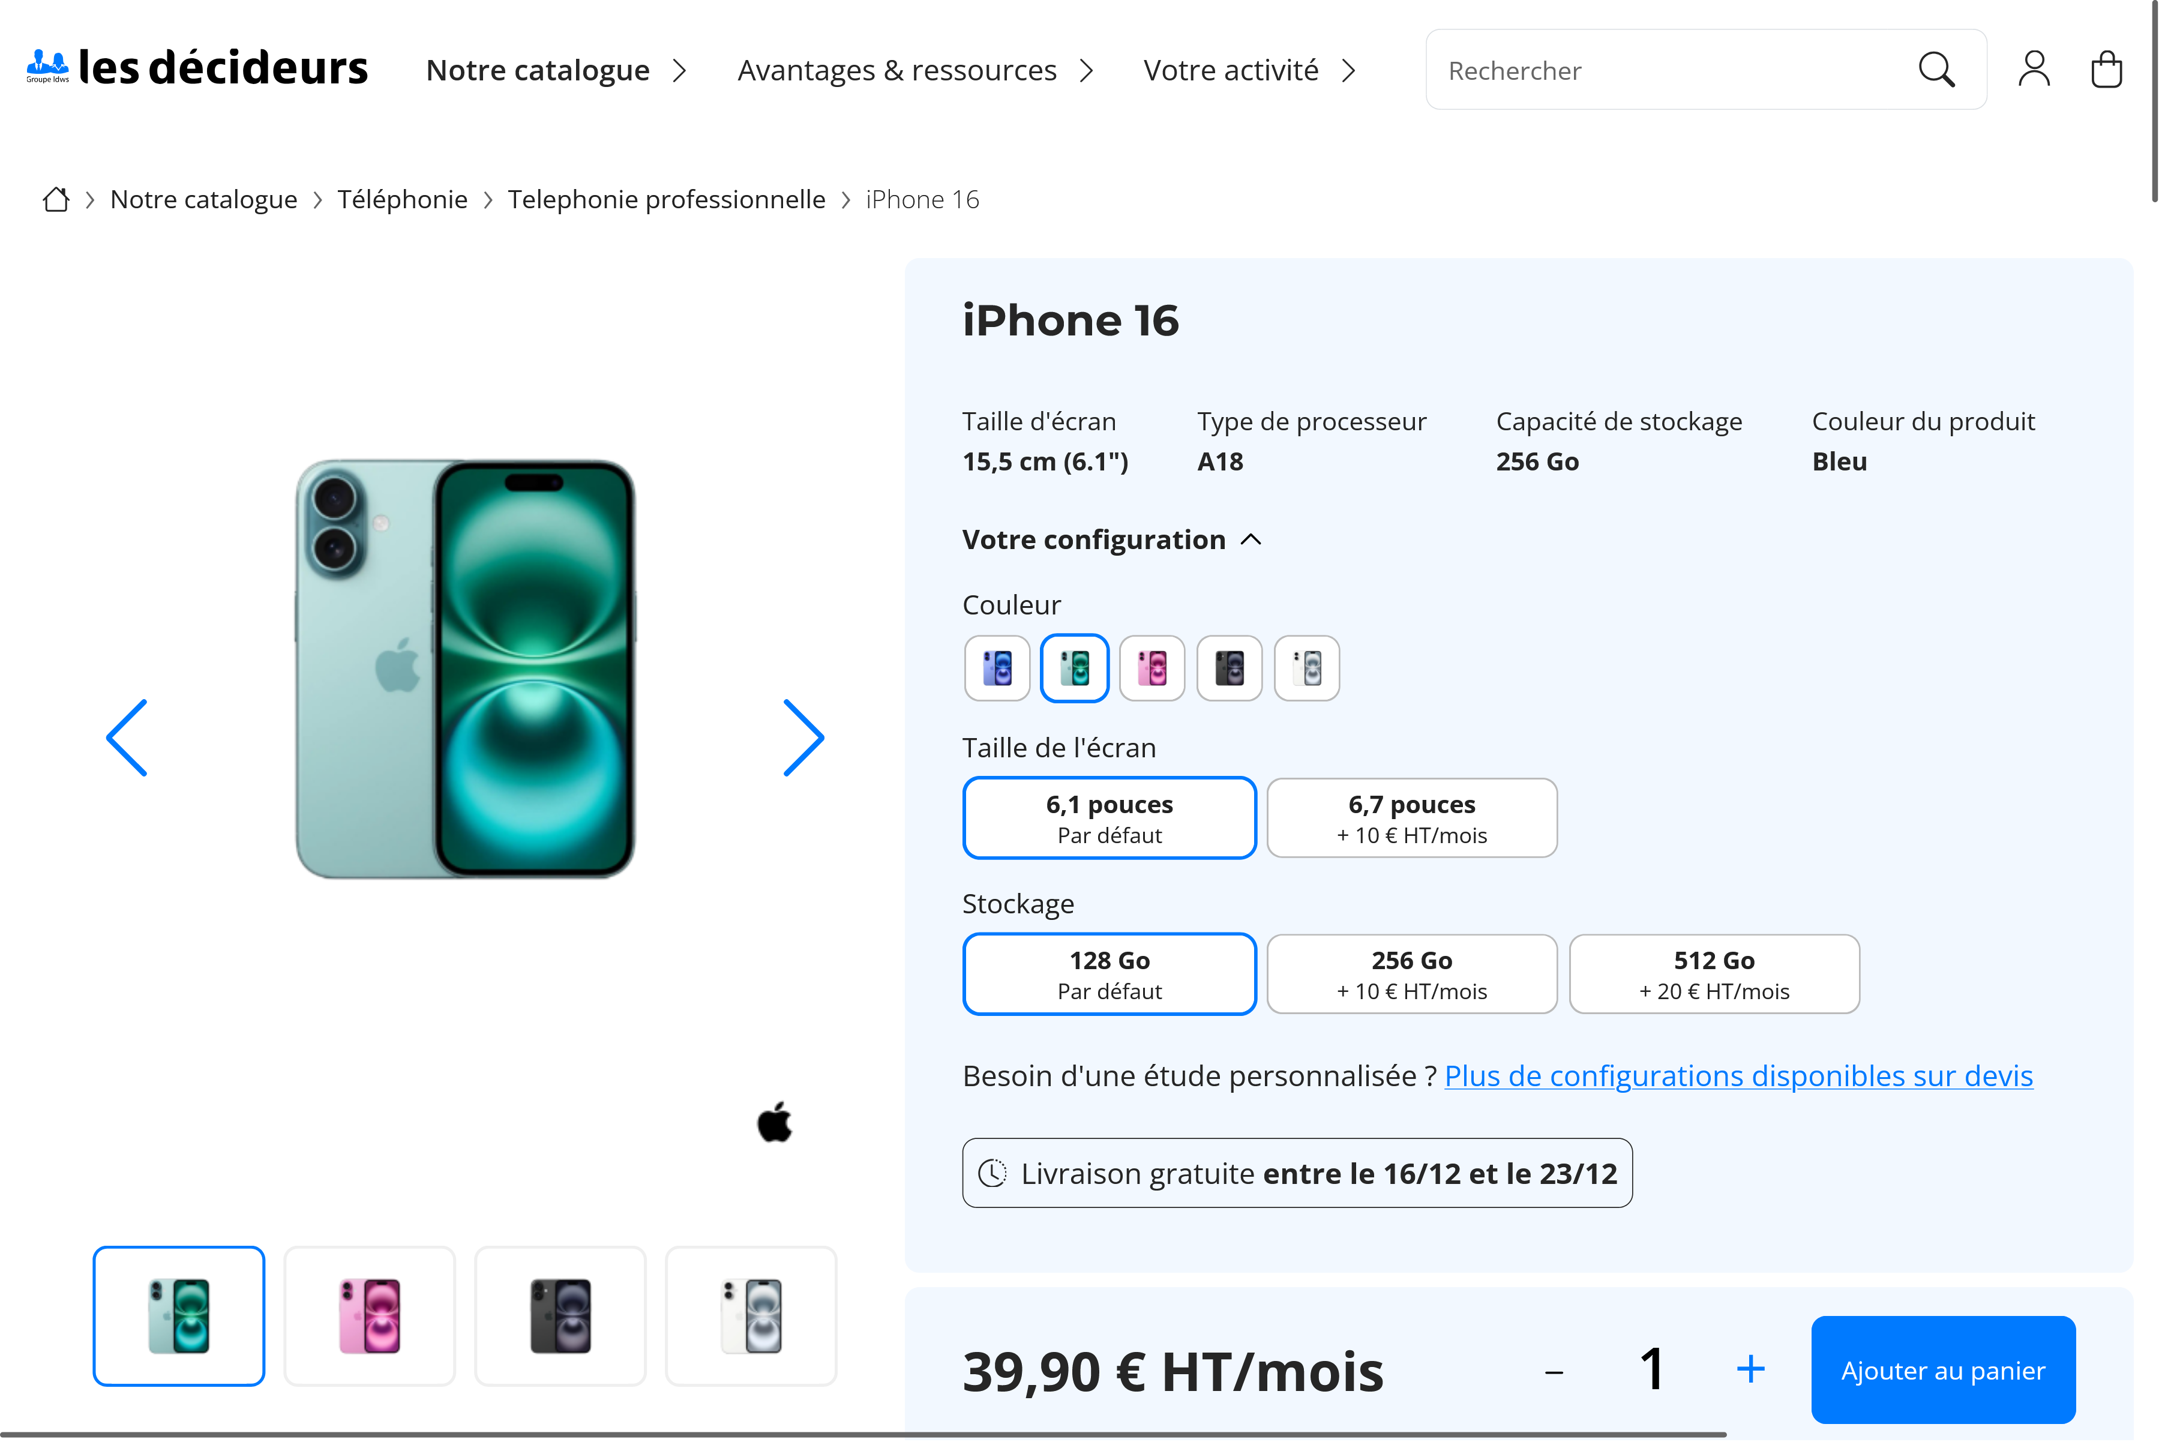Screen dimensions: 2162x1442
Task: Open the user account icon
Action: coord(2033,70)
